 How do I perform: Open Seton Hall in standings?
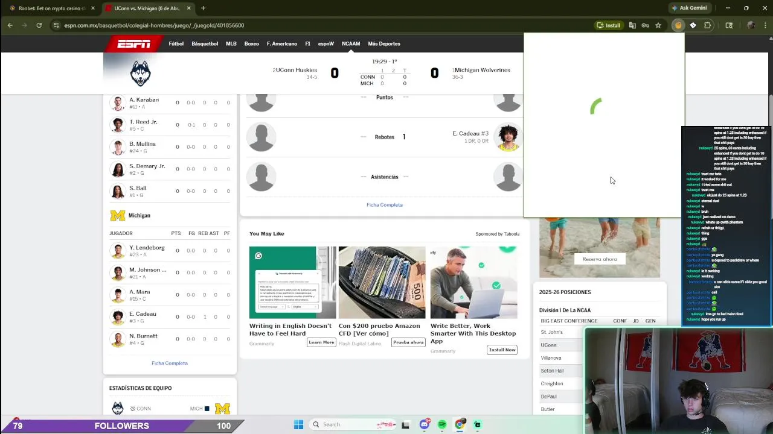tap(552, 371)
